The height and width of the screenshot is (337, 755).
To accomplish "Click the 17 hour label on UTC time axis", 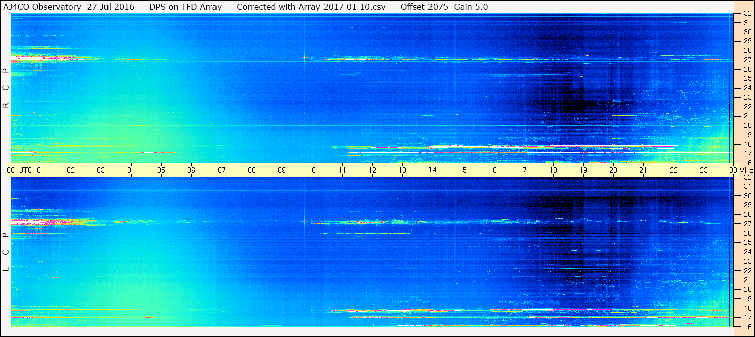I will tap(523, 171).
